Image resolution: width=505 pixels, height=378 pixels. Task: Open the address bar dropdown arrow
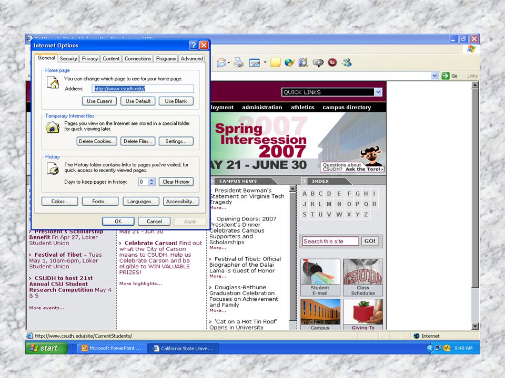[x=435, y=76]
